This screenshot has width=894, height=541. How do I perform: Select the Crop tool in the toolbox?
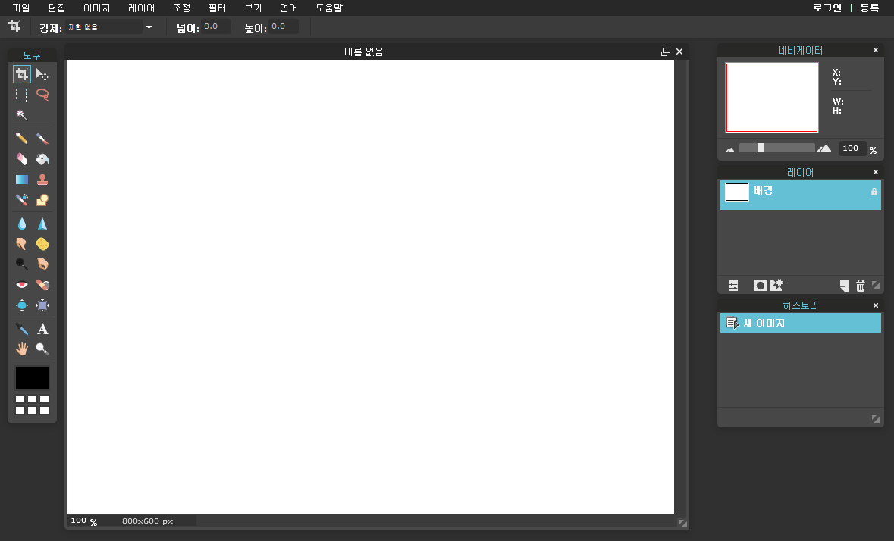[x=22, y=74]
